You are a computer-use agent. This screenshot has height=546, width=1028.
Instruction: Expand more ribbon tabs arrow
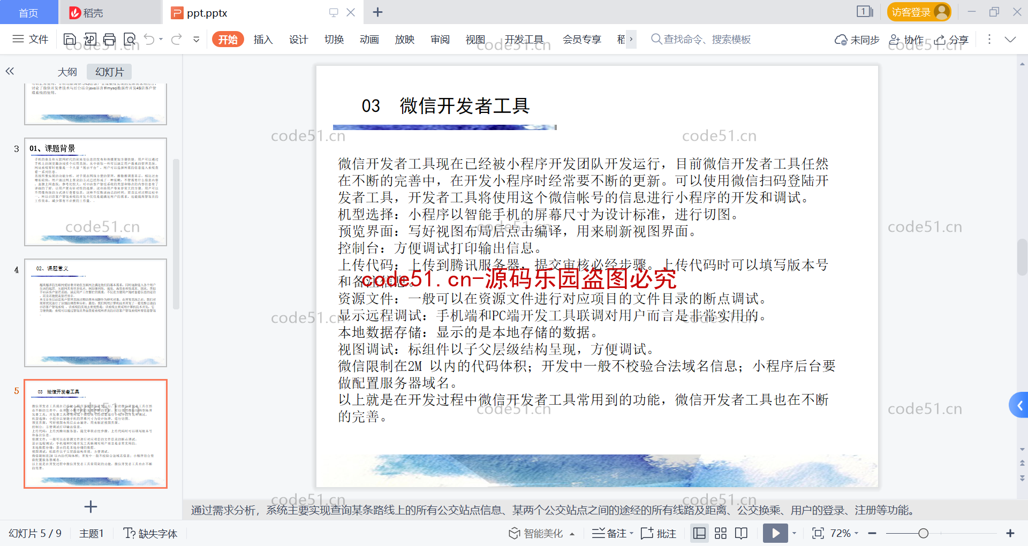(631, 39)
